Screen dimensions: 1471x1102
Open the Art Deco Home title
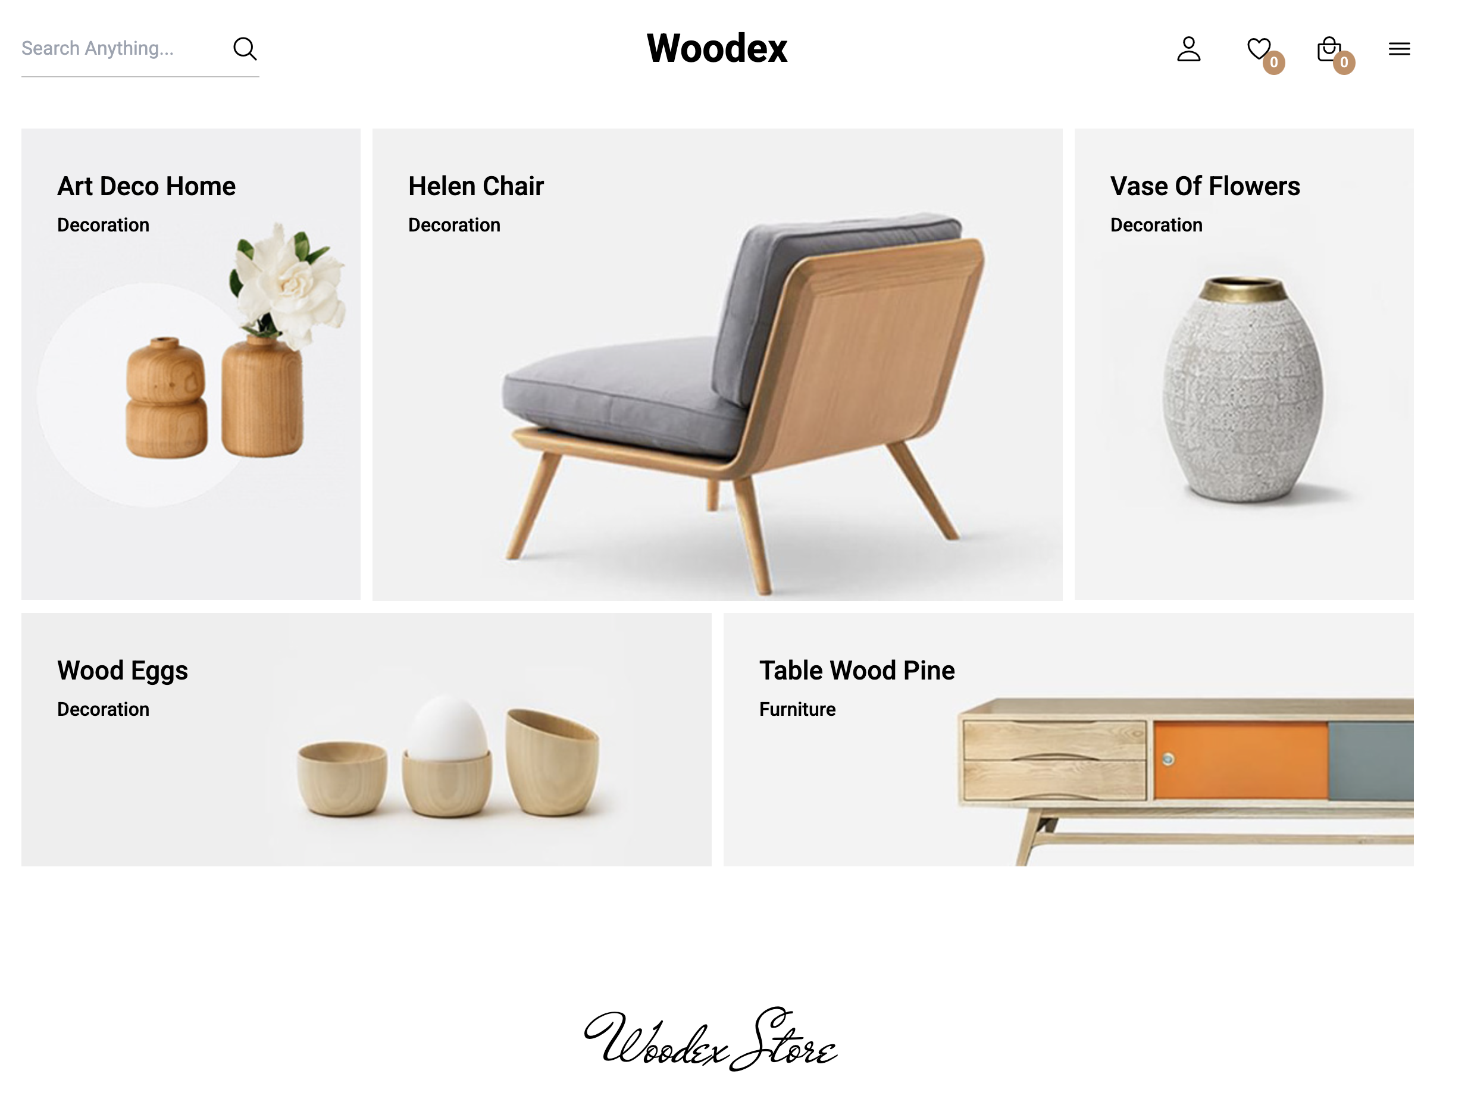coord(146,186)
